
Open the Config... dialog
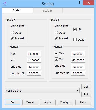pyautogui.click(x=65, y=102)
